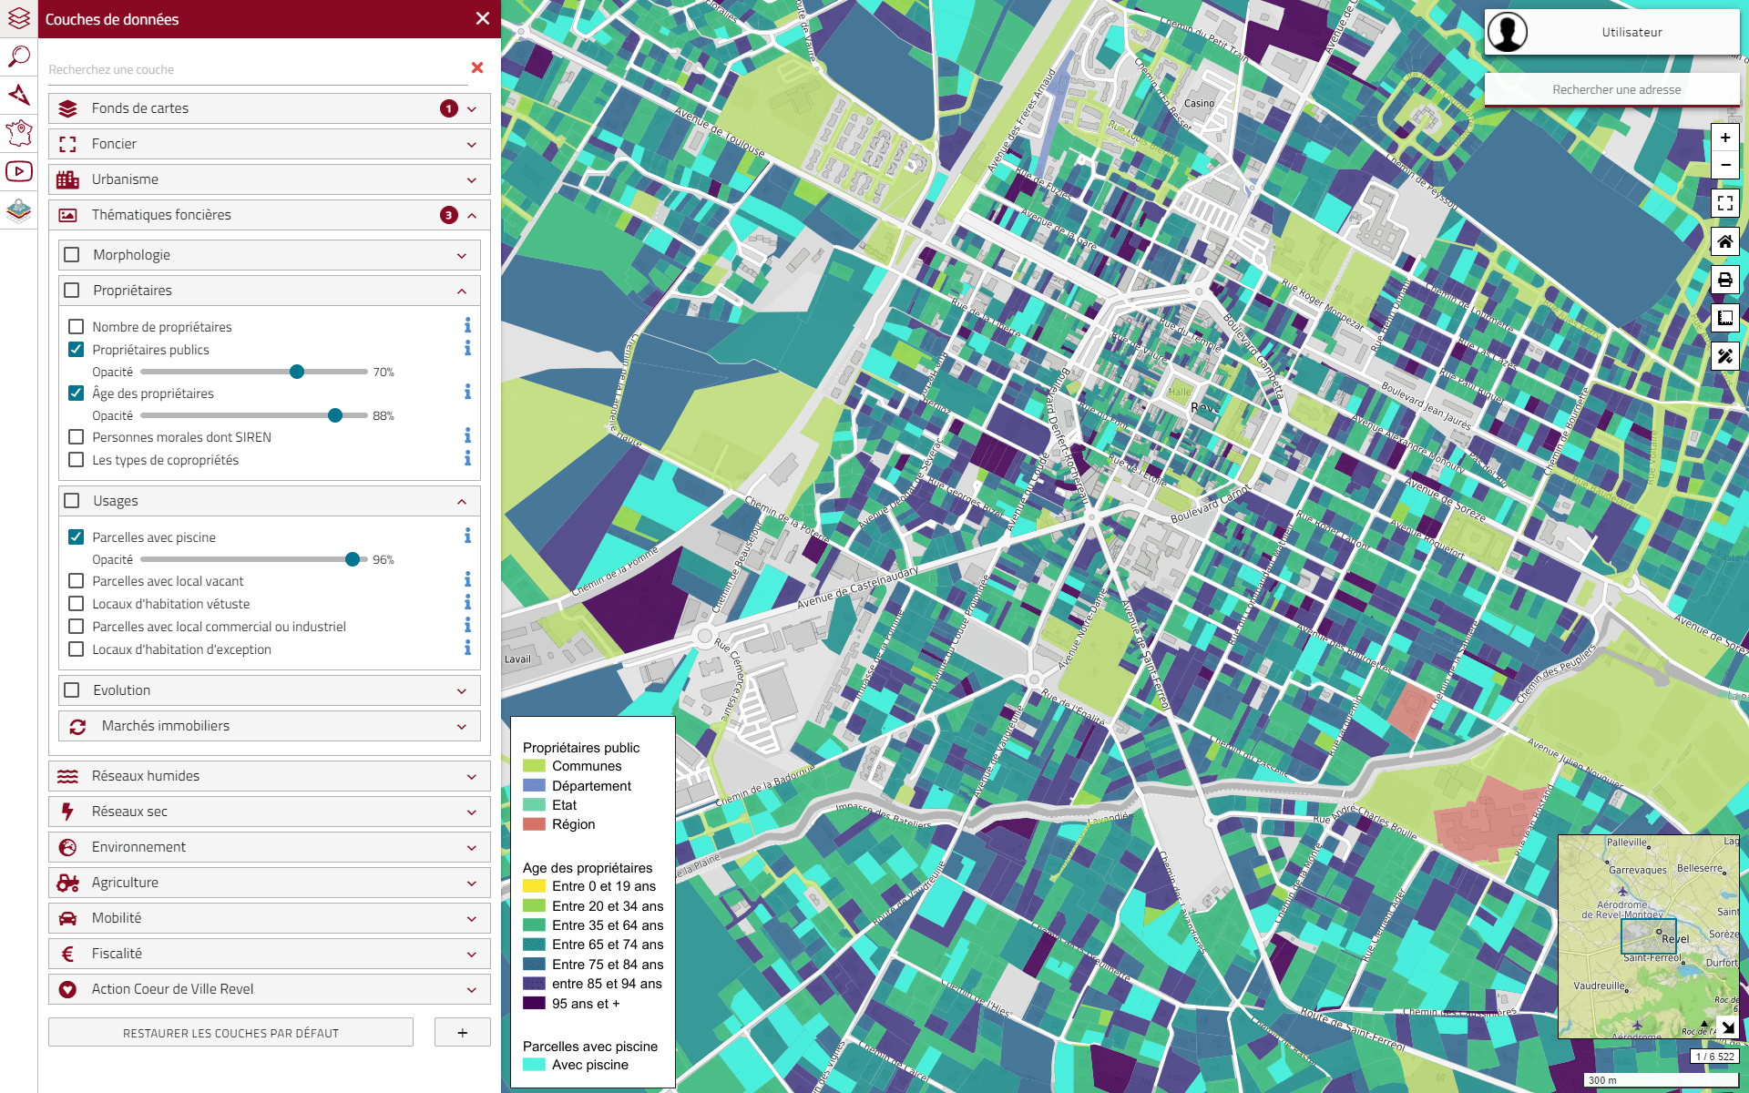Enable Nombre de propriétaires layer
Image resolution: width=1749 pixels, height=1093 pixels.
[77, 326]
